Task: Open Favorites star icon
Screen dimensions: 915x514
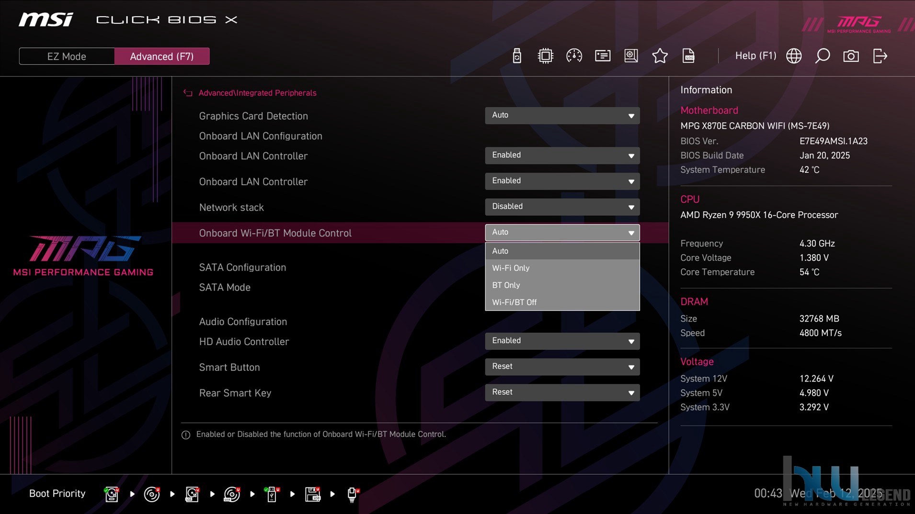Action: click(660, 56)
